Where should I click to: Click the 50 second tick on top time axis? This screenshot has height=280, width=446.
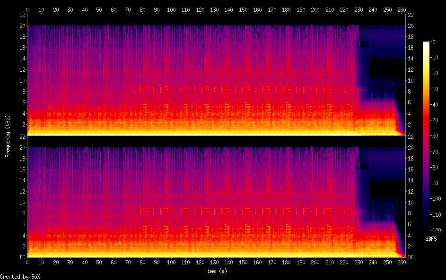tap(99, 9)
